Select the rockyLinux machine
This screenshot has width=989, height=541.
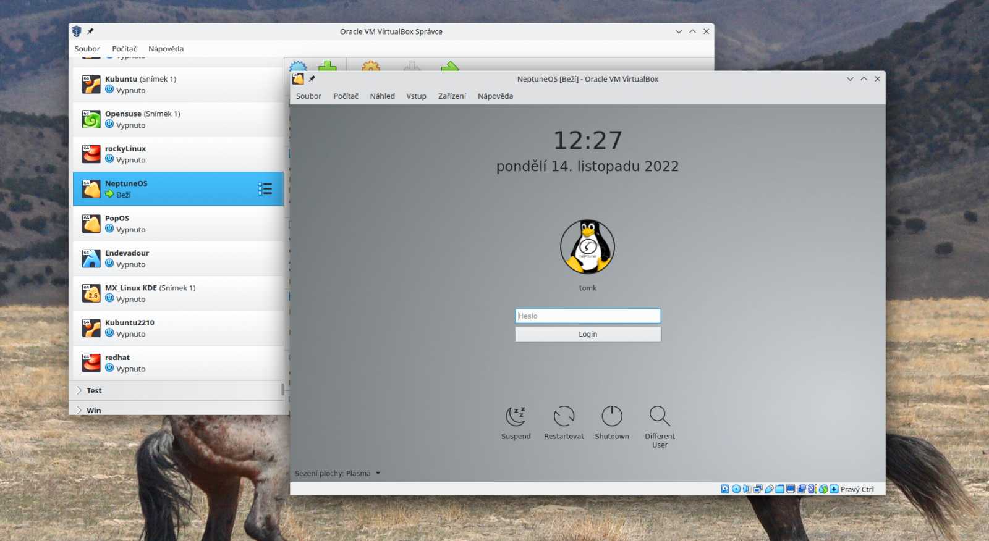tap(178, 154)
